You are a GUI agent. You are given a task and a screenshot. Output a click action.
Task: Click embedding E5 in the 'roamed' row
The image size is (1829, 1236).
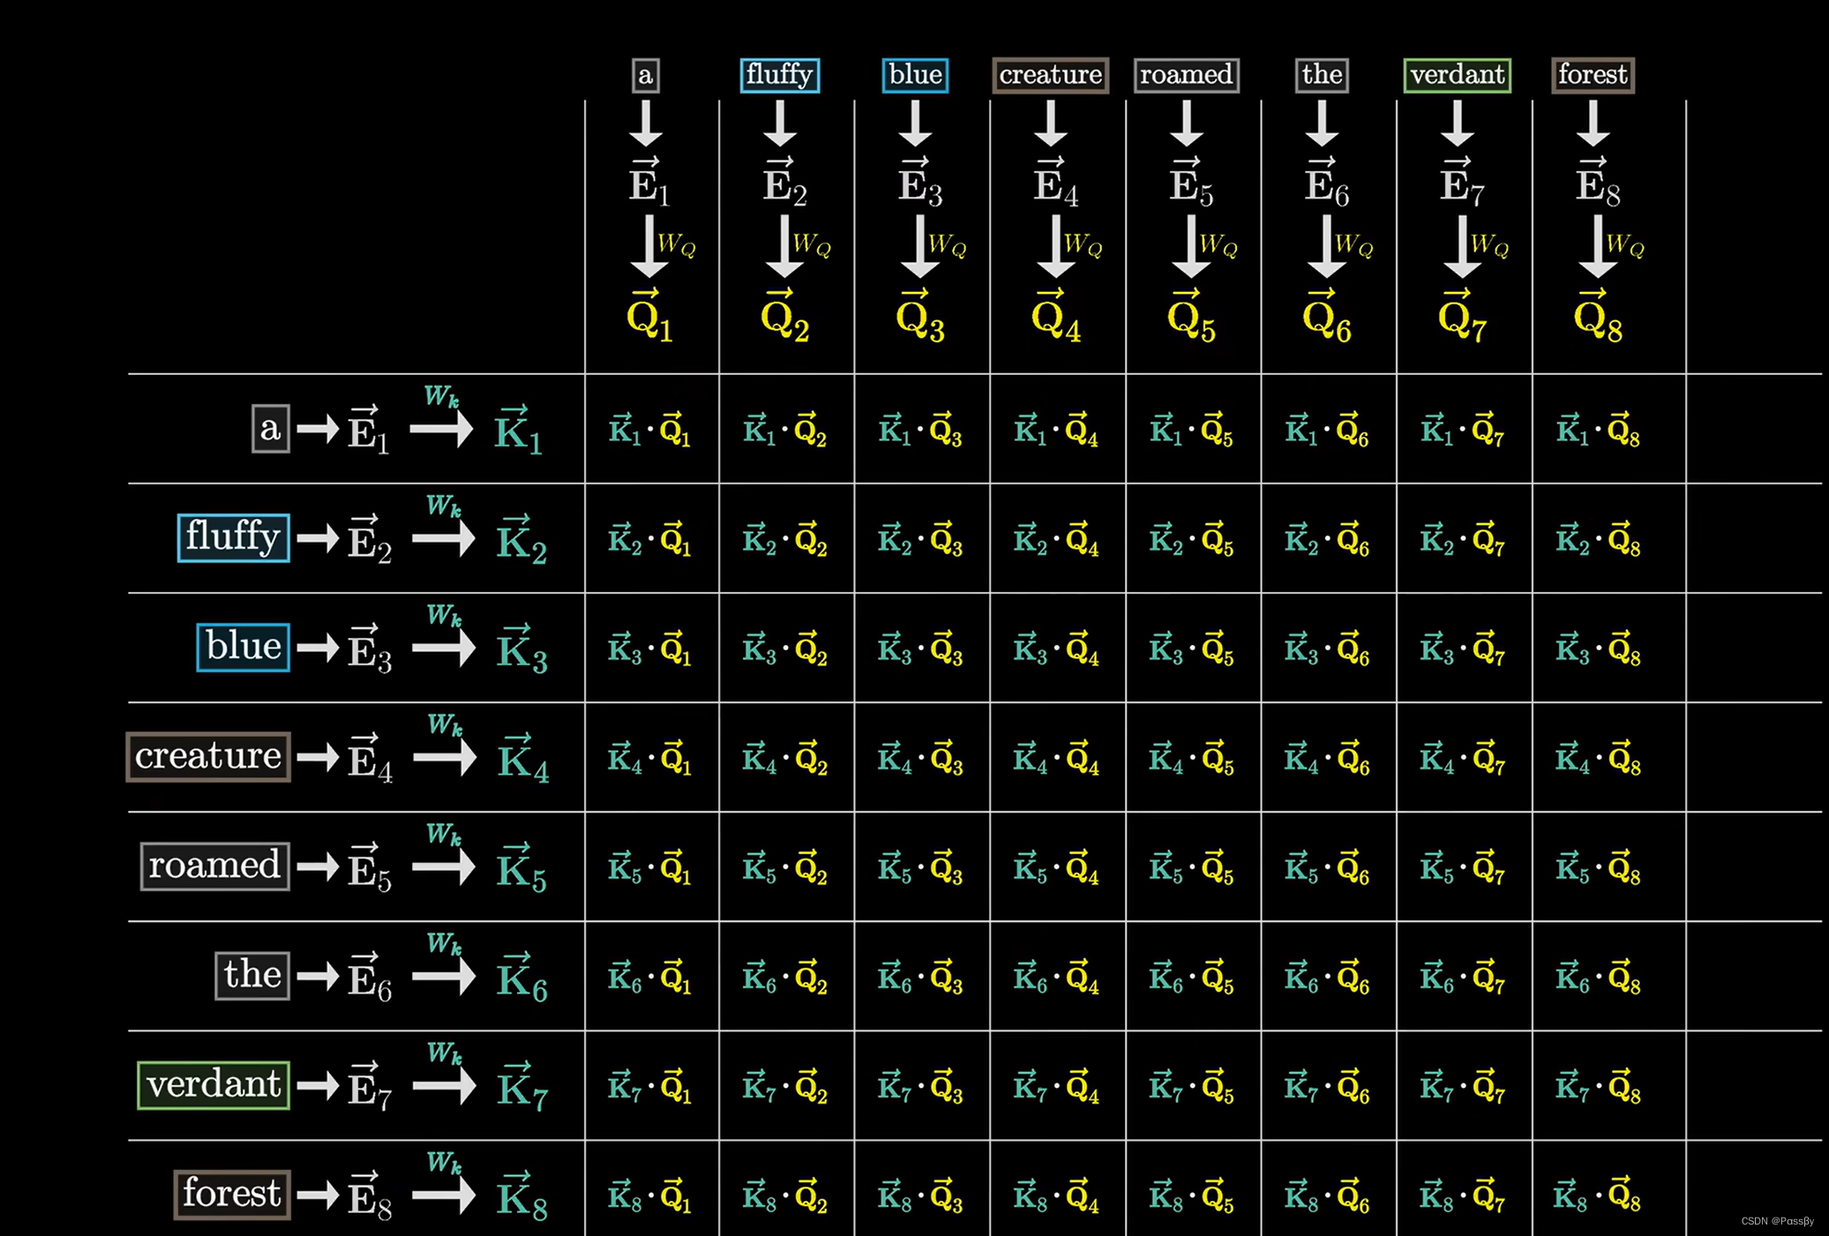click(369, 867)
